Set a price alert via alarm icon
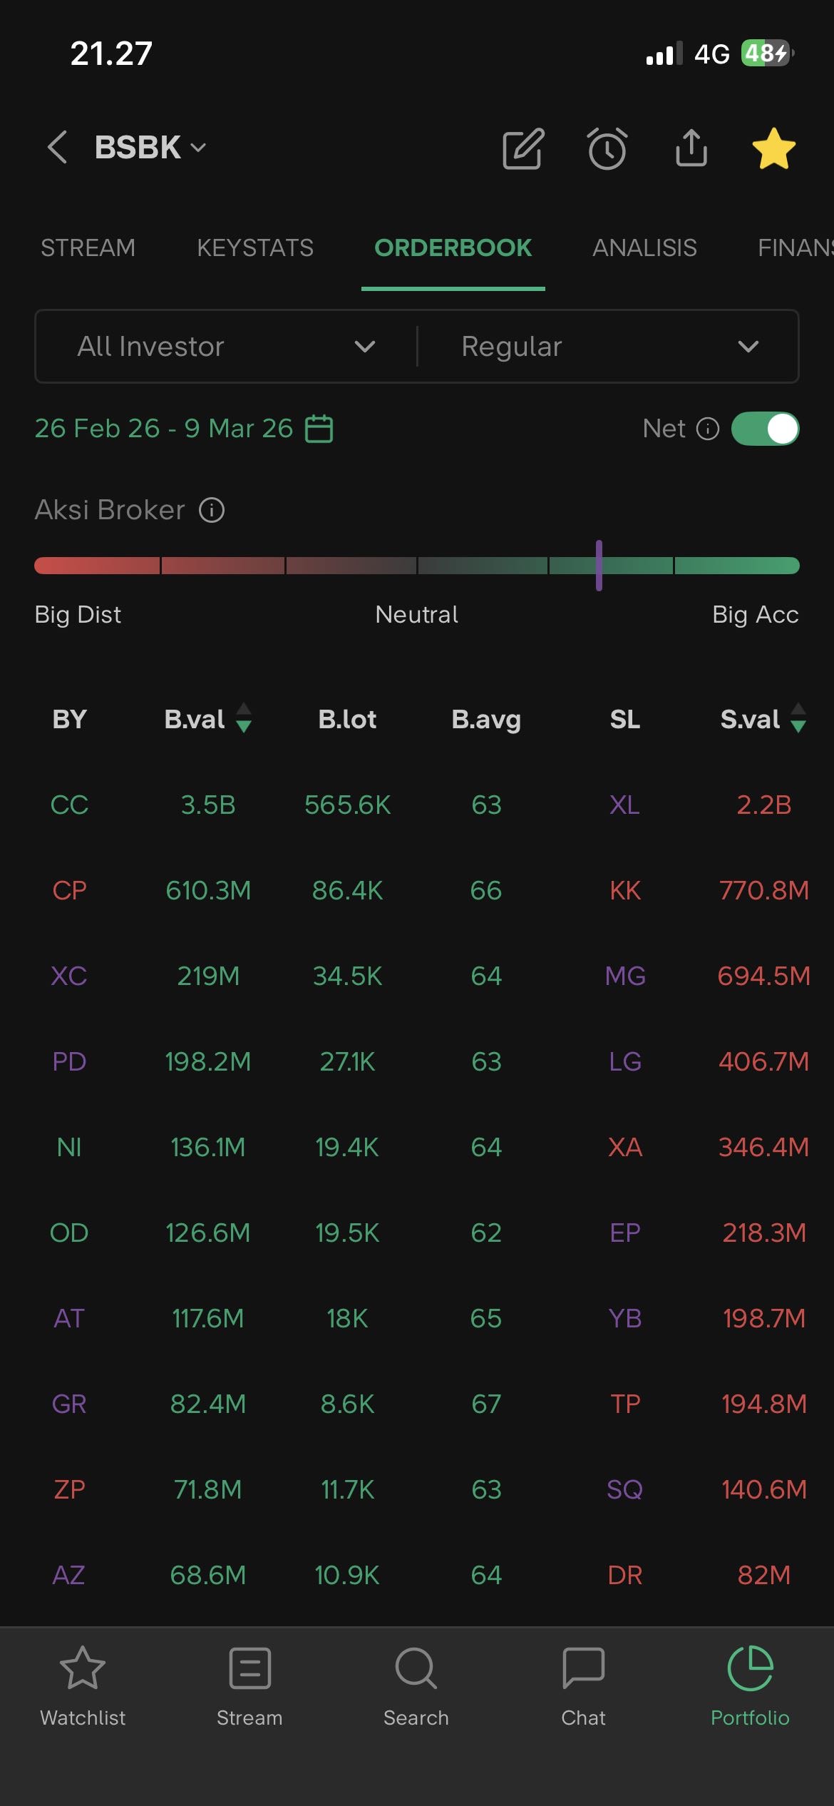Screen dimensions: 834x1806 607,149
